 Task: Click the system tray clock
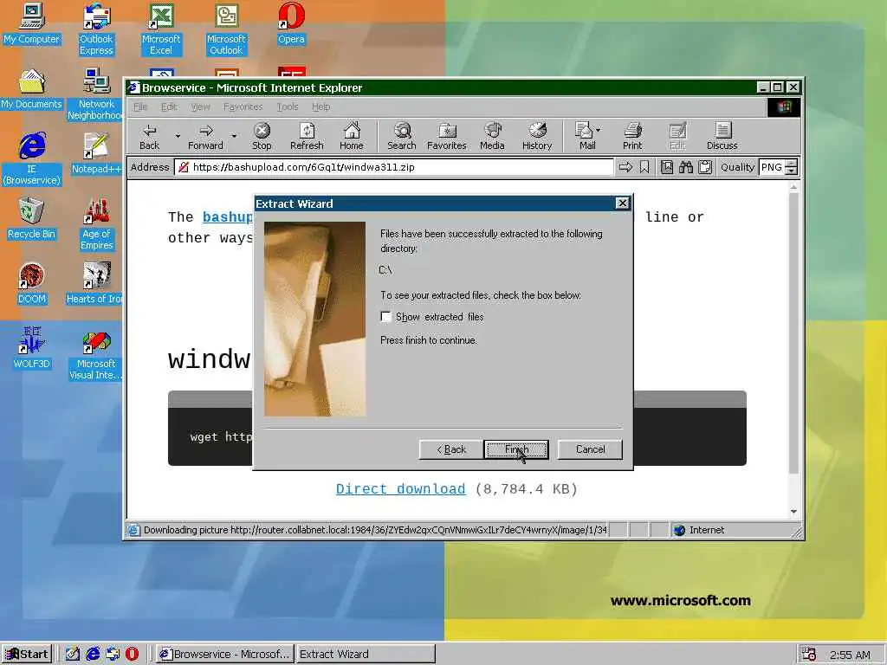point(850,655)
